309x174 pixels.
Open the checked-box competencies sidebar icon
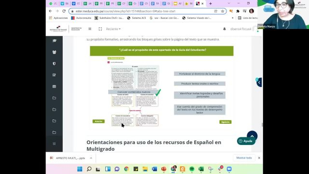tap(54, 75)
